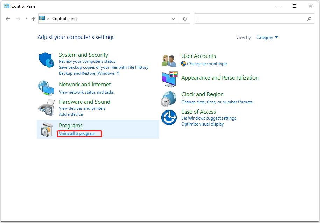This screenshot has height=223, width=320.
Task: Click Uninstall a program link
Action: click(x=77, y=133)
